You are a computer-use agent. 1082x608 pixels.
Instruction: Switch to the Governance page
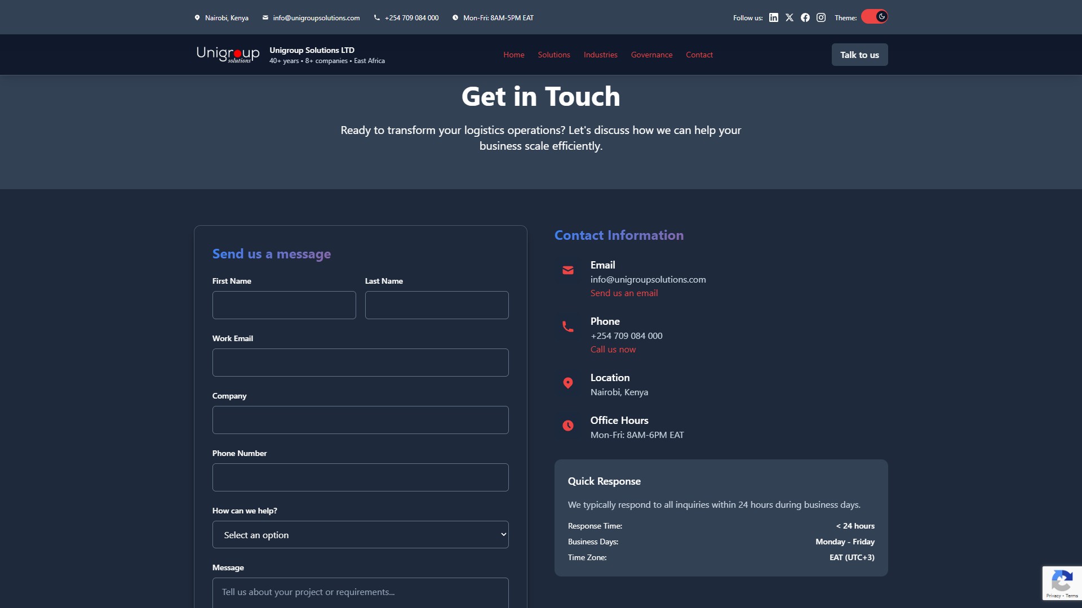(x=651, y=55)
